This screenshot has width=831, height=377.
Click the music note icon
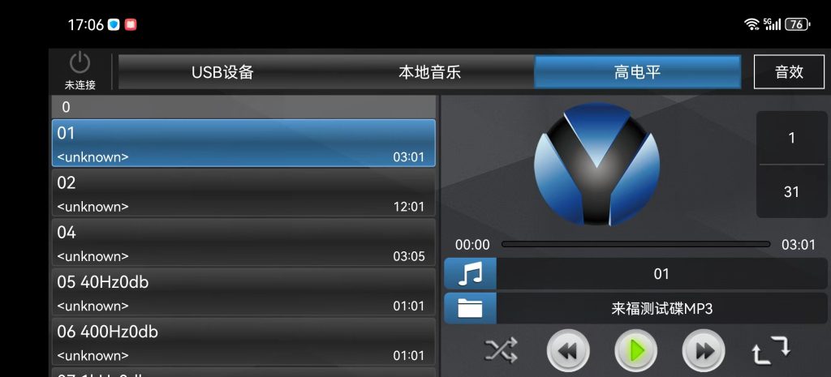pos(470,274)
